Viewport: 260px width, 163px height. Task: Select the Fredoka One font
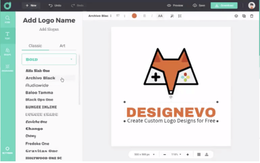37,143
